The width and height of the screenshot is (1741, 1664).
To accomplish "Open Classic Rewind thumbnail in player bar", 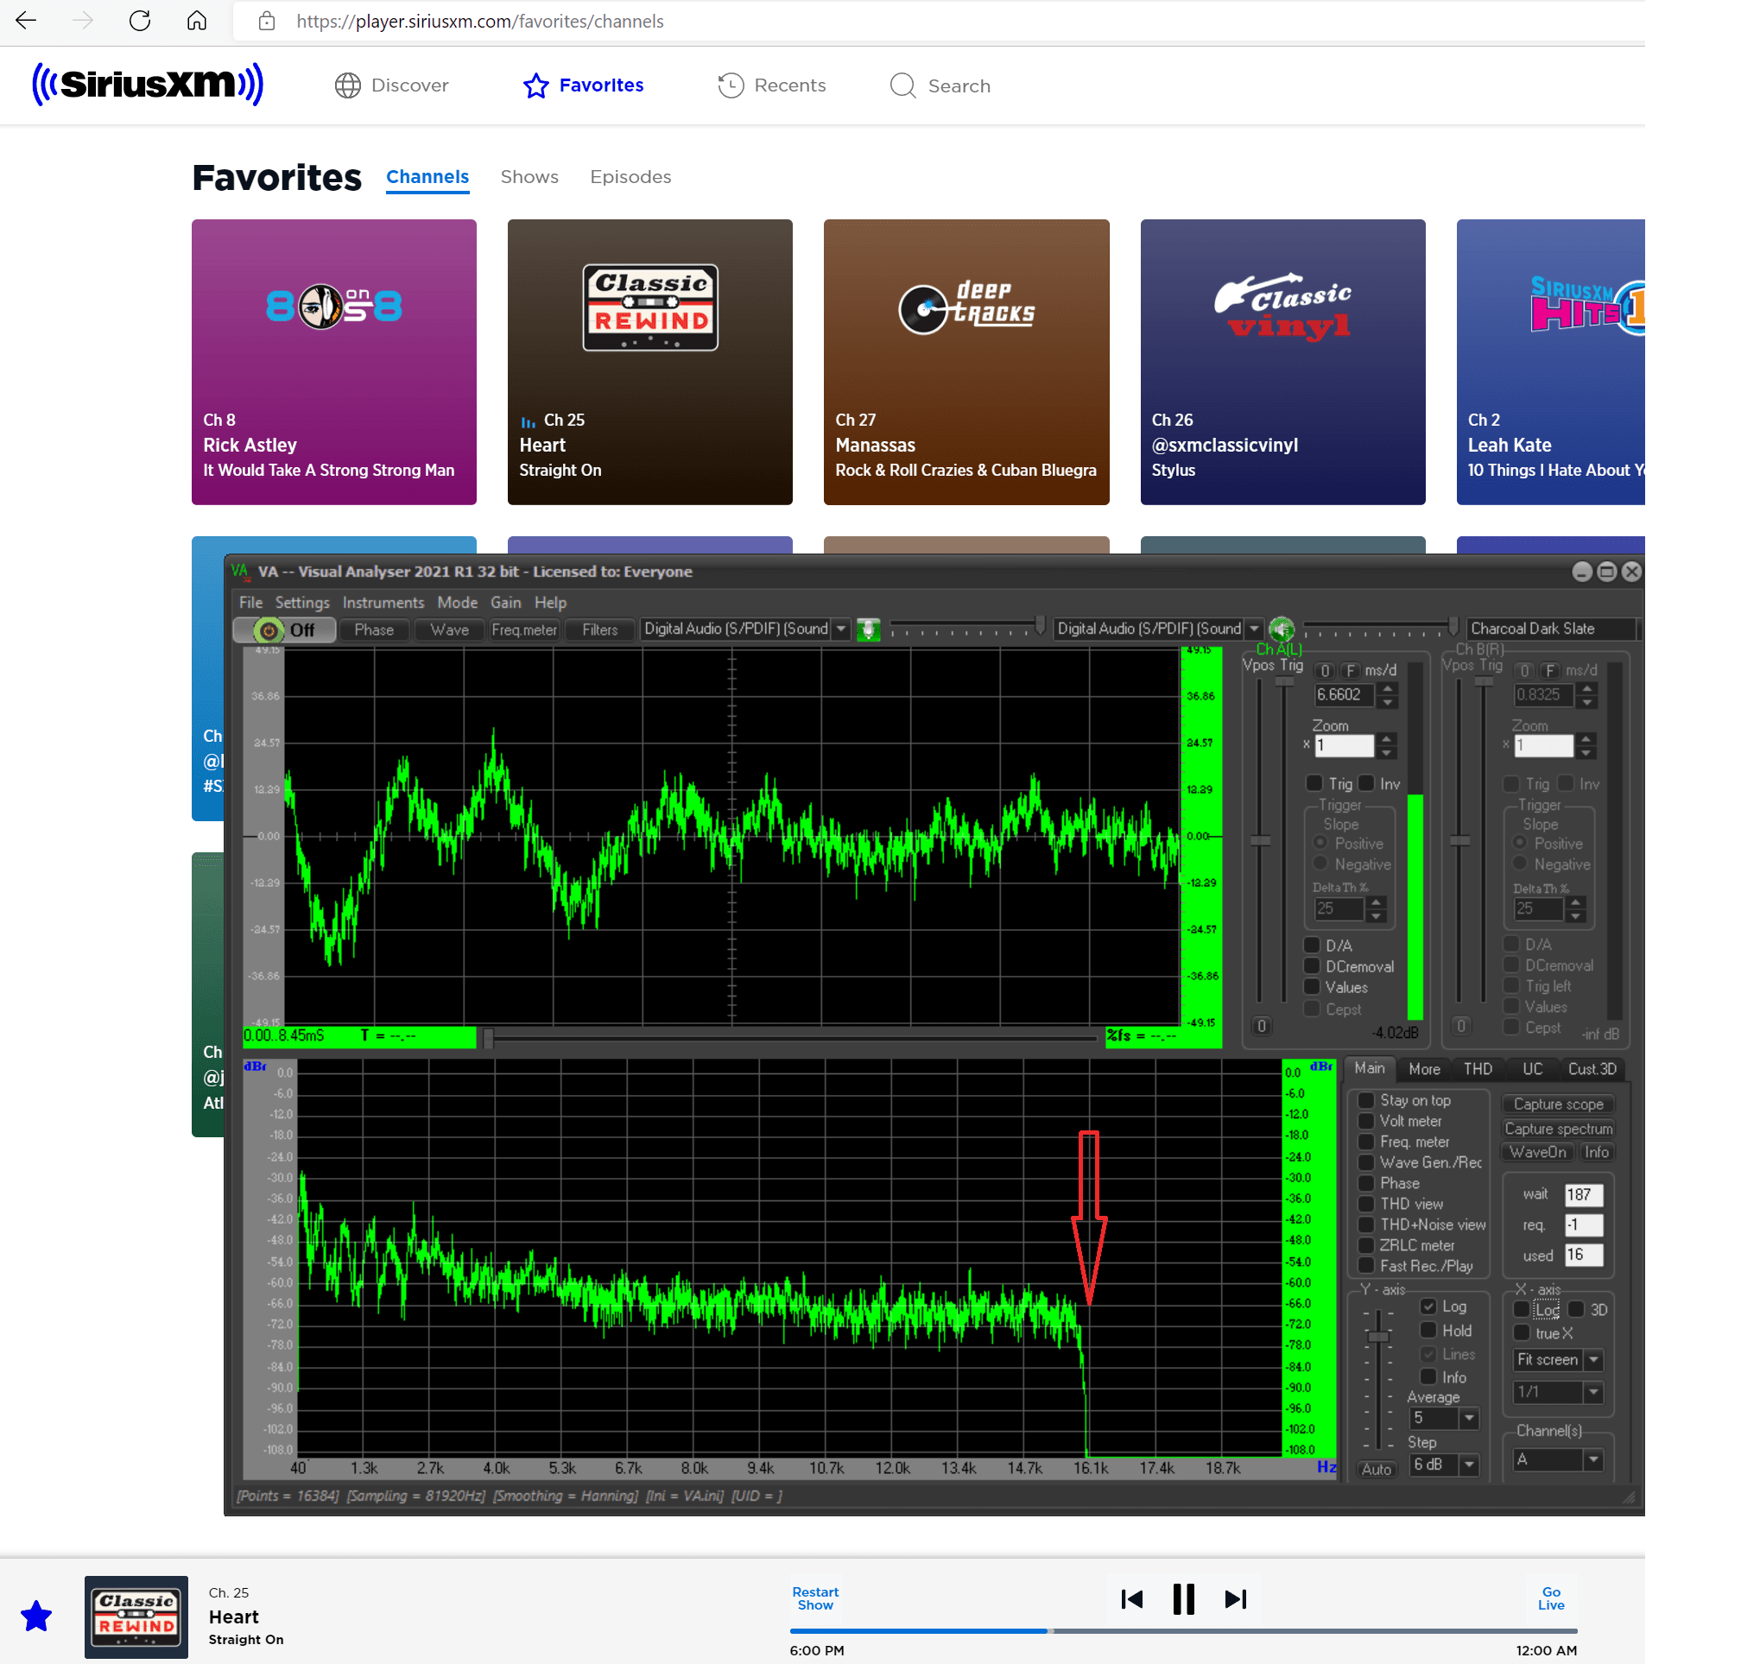I will pos(136,1617).
